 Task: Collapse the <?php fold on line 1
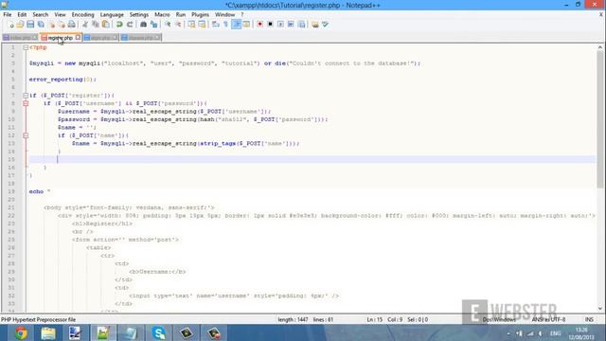point(26,47)
